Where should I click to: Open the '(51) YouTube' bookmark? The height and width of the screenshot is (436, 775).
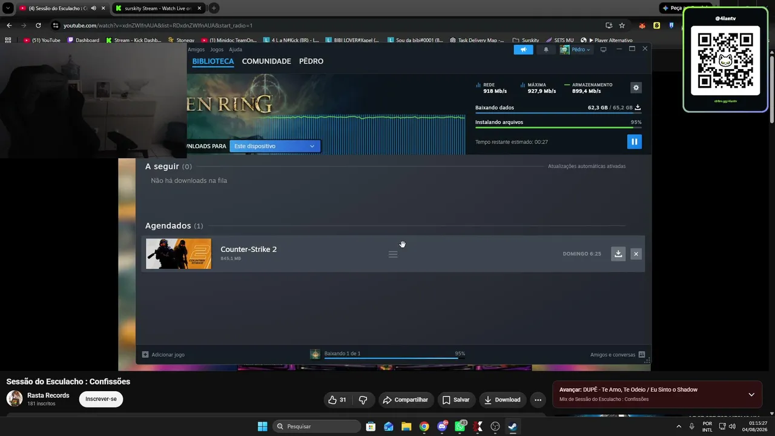coord(42,40)
